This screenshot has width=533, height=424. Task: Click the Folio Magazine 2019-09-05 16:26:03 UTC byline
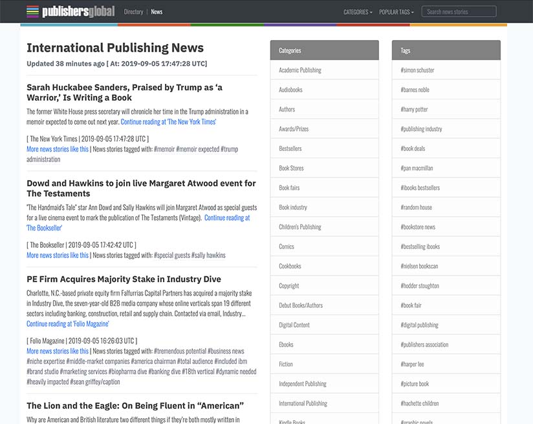pyautogui.click(x=82, y=341)
